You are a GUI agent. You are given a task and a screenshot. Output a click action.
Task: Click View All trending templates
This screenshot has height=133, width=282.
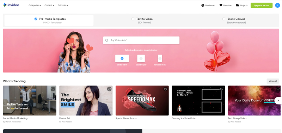(x=273, y=81)
